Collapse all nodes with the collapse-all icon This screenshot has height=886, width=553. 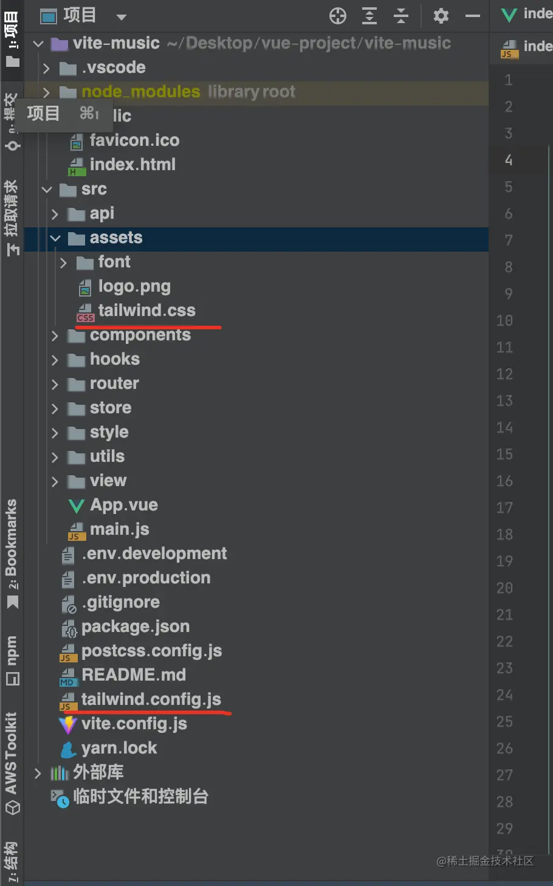pos(400,16)
